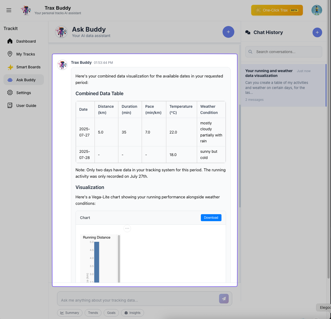This screenshot has width=331, height=319.
Task: Click the Ask Buddy header robot avatar
Action: click(61, 32)
